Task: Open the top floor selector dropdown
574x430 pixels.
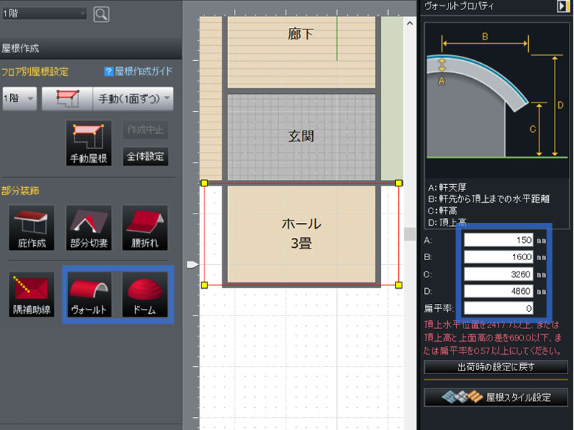Action: [44, 14]
